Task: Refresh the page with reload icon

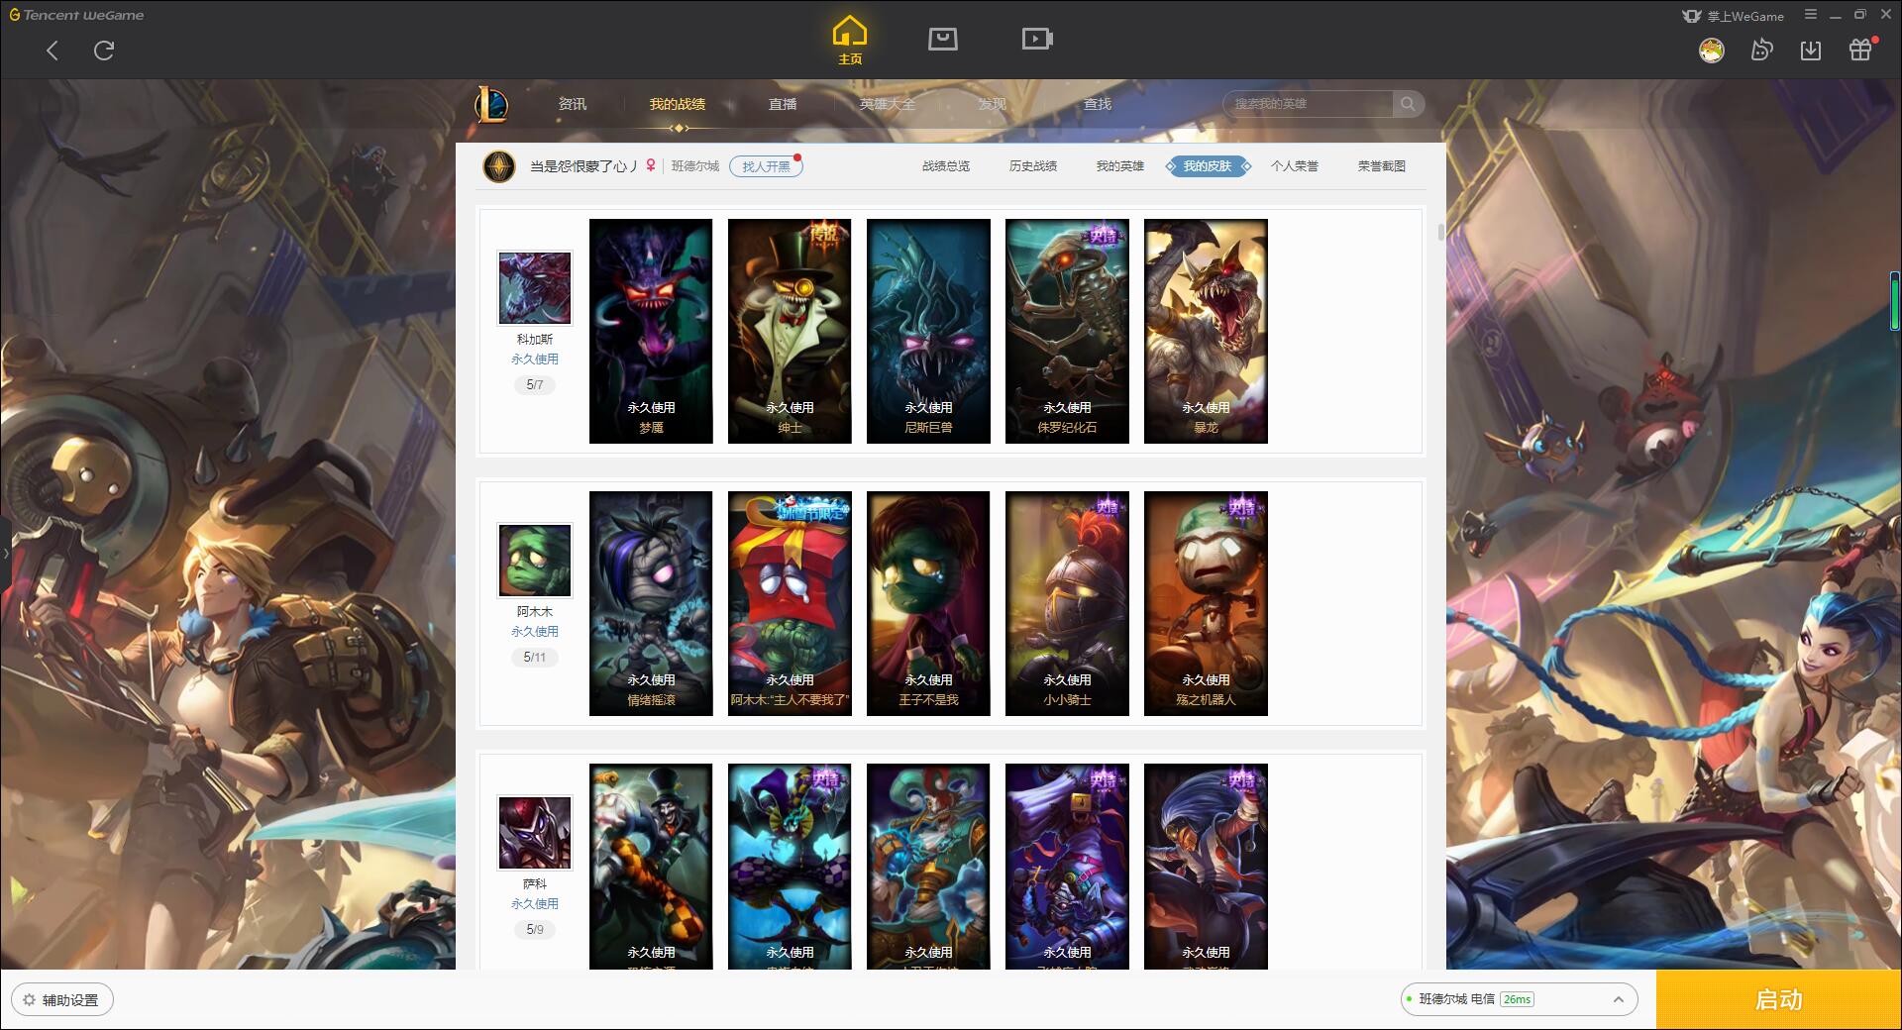Action: tap(104, 51)
